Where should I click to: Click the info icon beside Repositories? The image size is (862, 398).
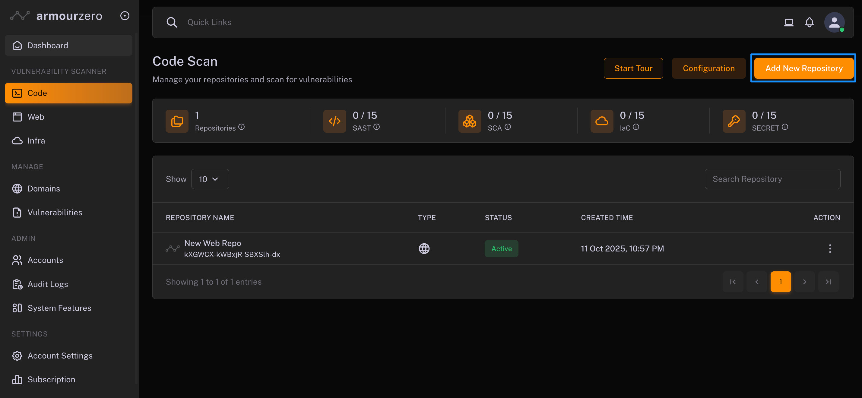(x=241, y=127)
